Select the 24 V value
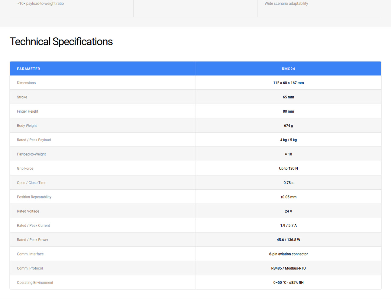The height and width of the screenshot is (299, 391). [288, 211]
